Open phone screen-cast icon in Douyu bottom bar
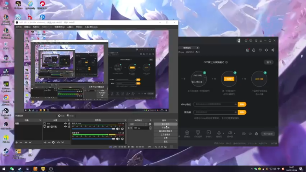The image size is (306, 172). click(x=198, y=133)
